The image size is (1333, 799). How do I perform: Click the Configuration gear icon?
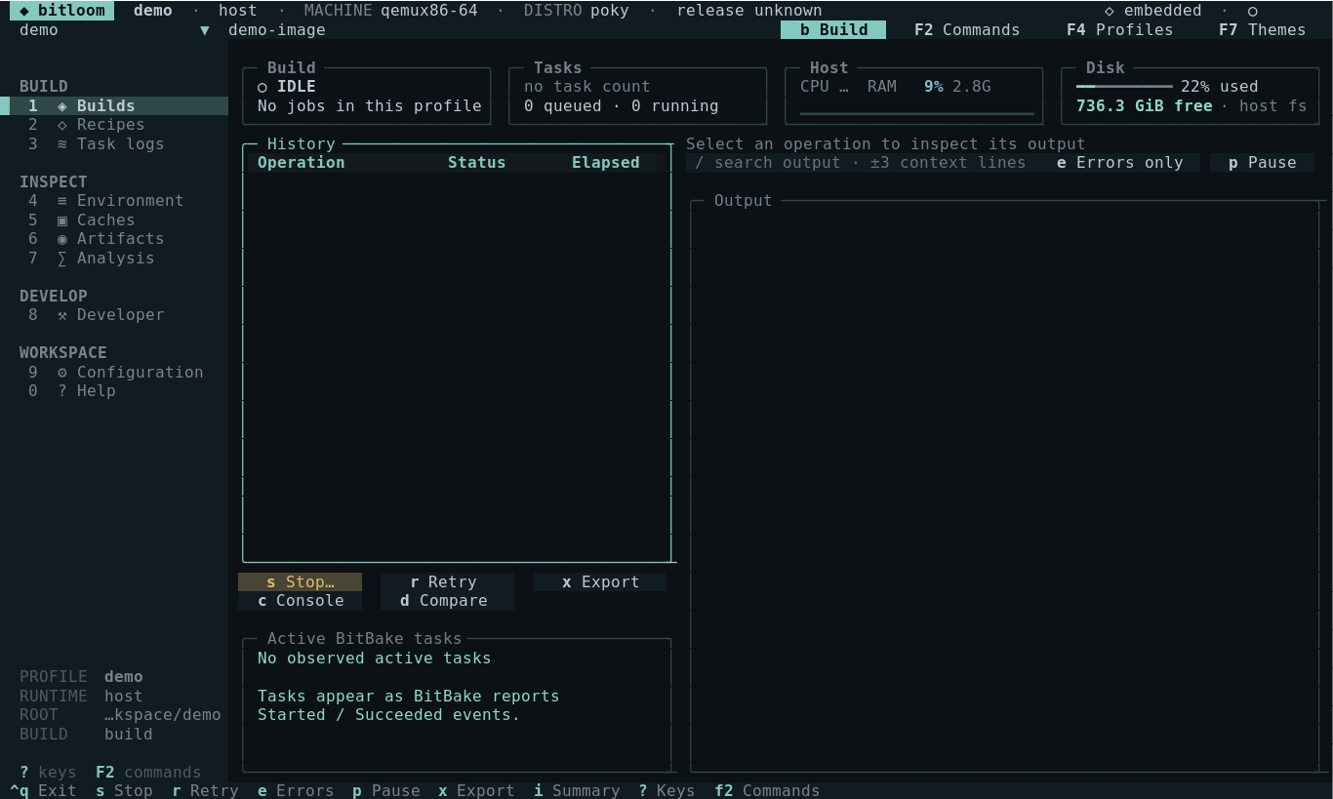pos(62,373)
